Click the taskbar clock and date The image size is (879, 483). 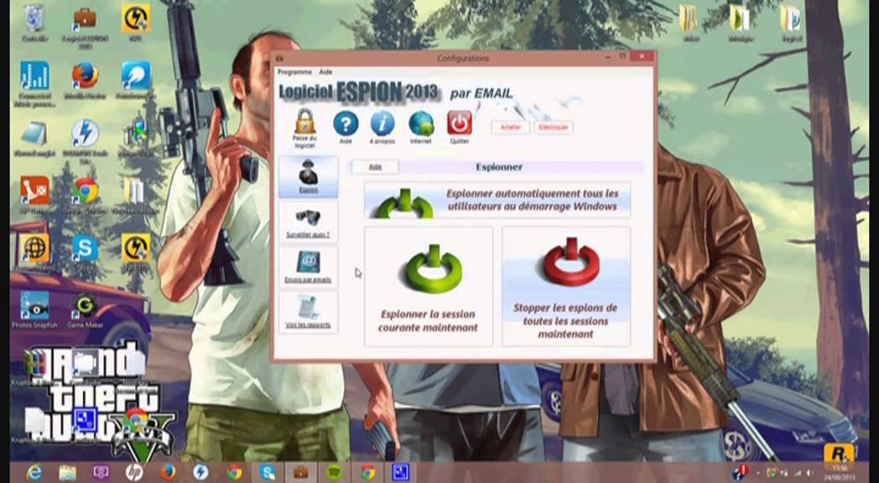click(840, 472)
